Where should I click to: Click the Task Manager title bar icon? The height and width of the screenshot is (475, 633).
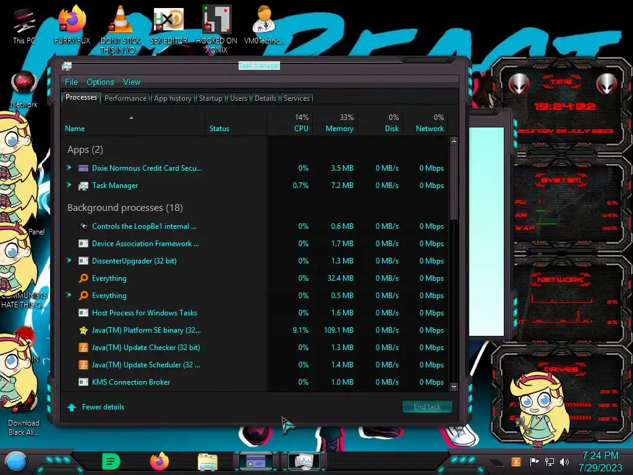pyautogui.click(x=67, y=66)
